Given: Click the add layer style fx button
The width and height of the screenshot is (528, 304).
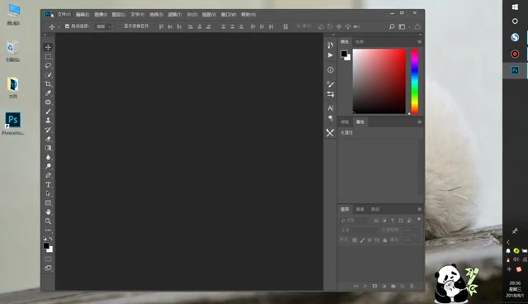Looking at the screenshot, I should pyautogui.click(x=365, y=286).
